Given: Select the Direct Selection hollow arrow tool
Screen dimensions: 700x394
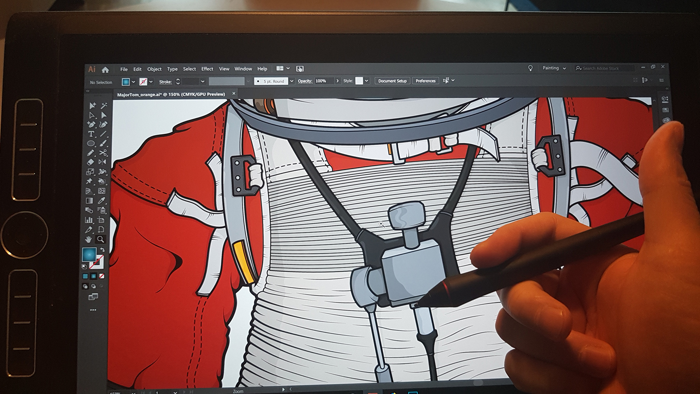Looking at the screenshot, I should pos(92,115).
